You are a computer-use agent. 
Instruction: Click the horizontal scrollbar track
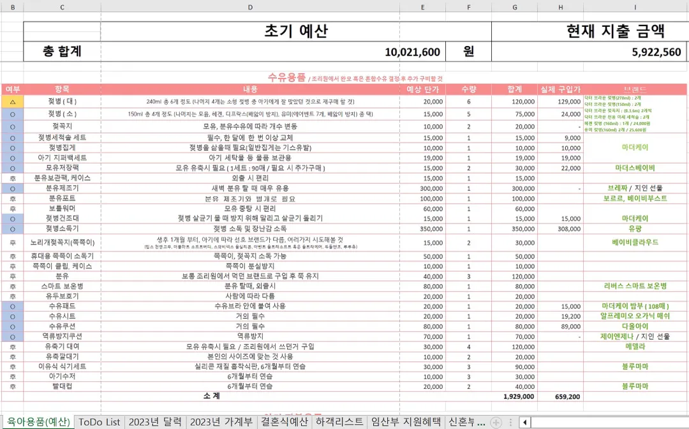click(609, 423)
